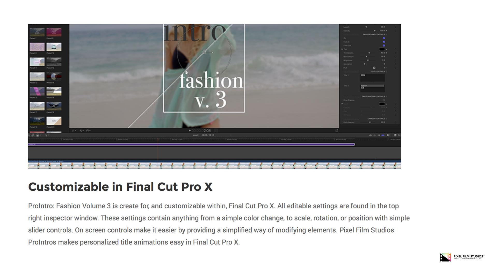This screenshot has height=274, width=493.
Task: Open the effects browser icon
Action: coord(395,135)
